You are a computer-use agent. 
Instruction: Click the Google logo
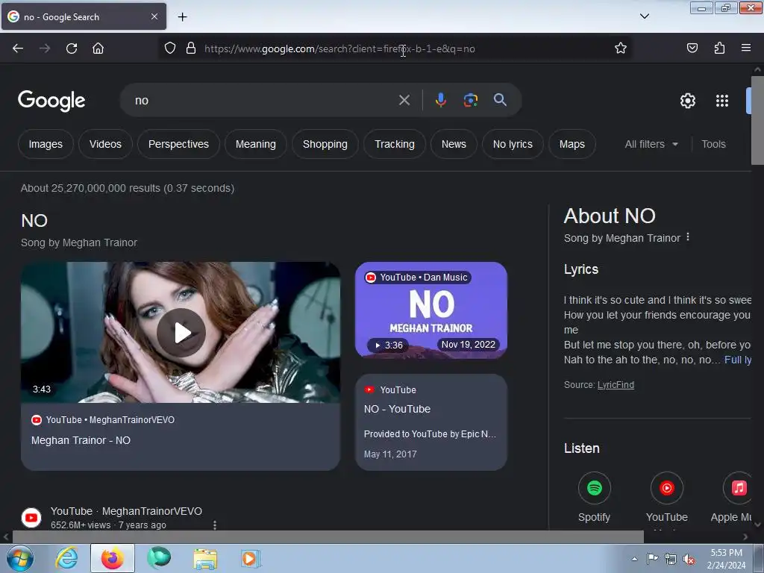(x=51, y=101)
